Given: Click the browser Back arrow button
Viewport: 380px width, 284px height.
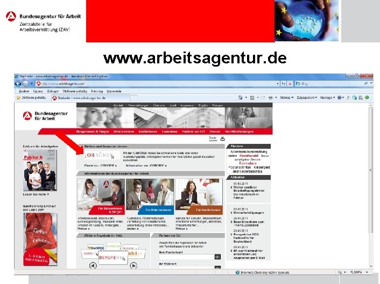Looking at the screenshot, I should point(18,84).
